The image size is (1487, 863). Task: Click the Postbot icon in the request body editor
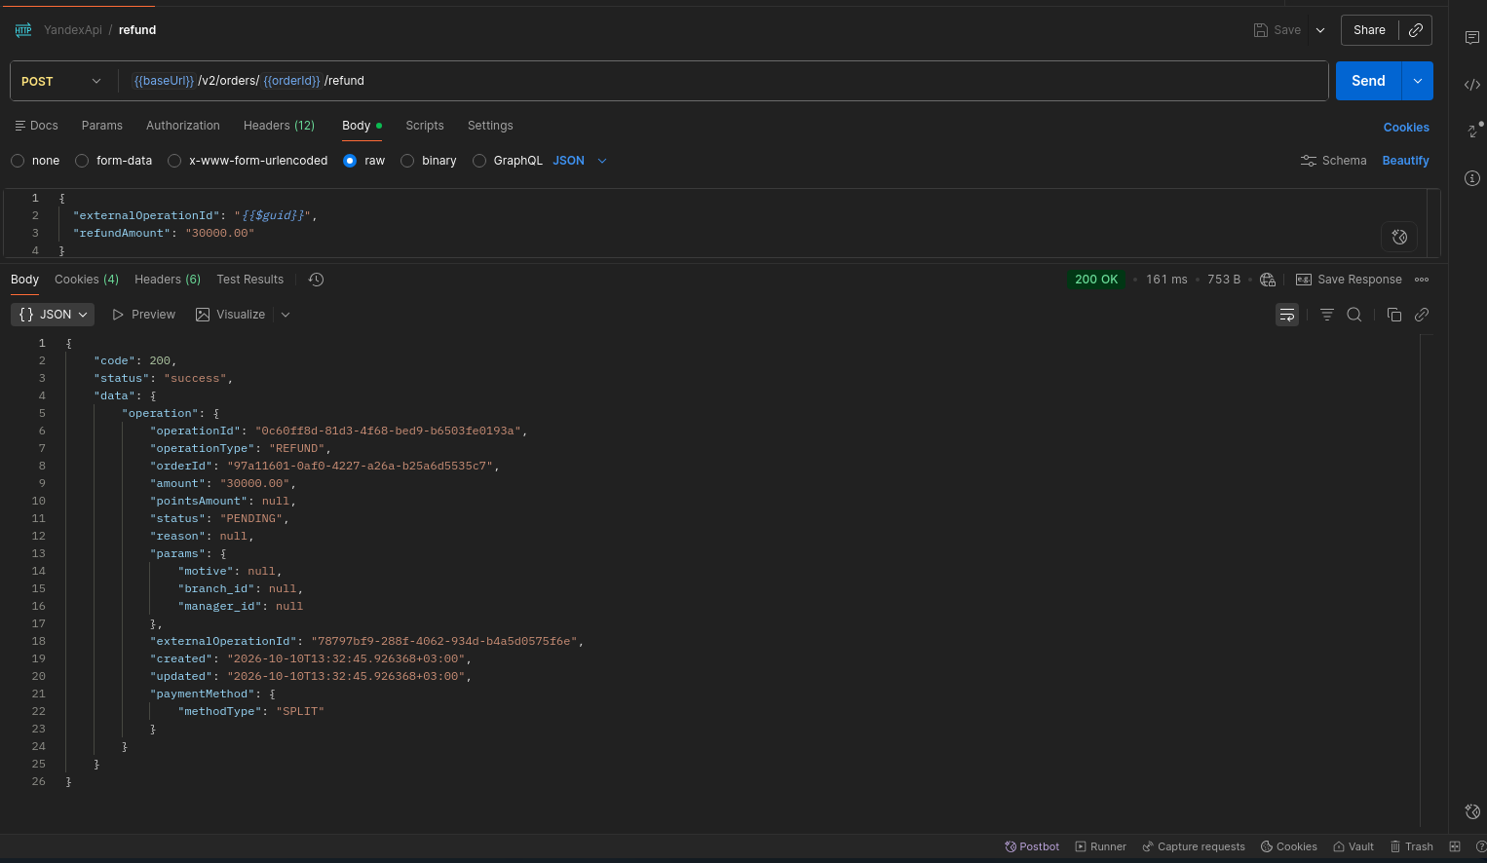tap(1399, 237)
